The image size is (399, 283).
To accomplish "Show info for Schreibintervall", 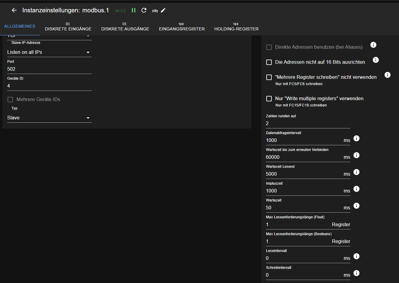I will coord(356,273).
